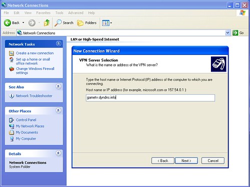
Task: Cancel the New Connection Wizard
Action: pyautogui.click(x=213, y=160)
